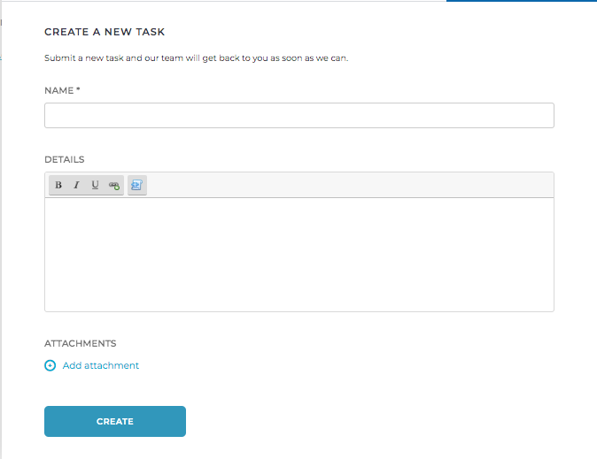Click the ATTACHMENTS section label
The width and height of the screenshot is (597, 459).
[80, 343]
